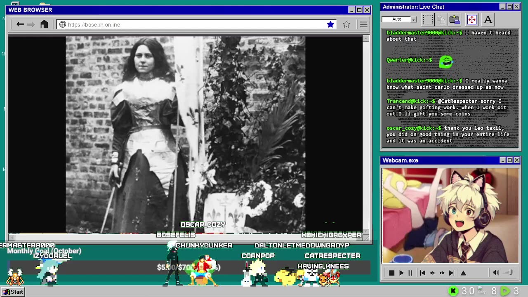Click the CHUNKYDUNKER name label
The width and height of the screenshot is (528, 297).
click(204, 245)
